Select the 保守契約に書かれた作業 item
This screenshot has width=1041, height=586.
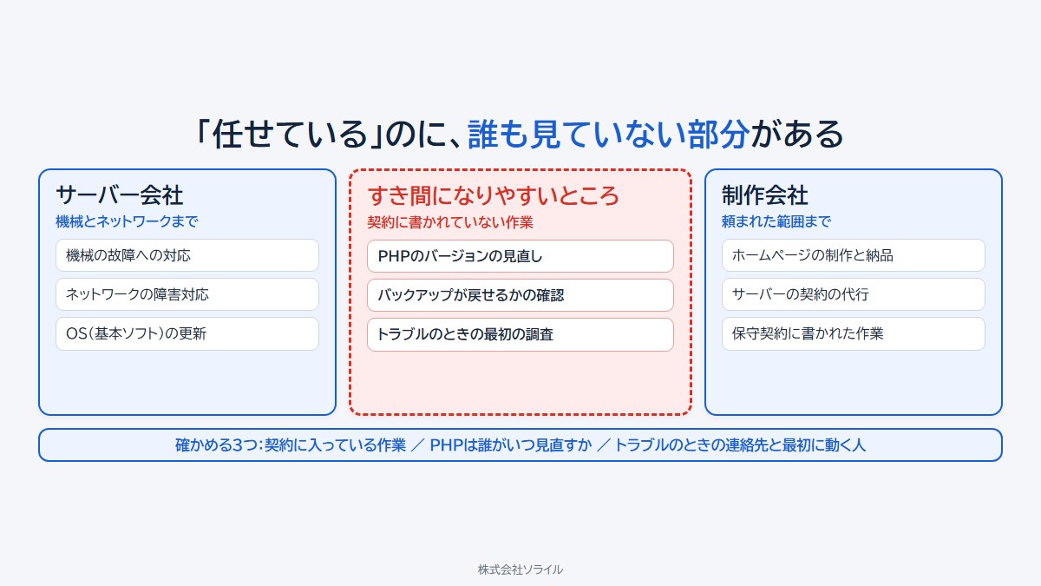point(854,333)
